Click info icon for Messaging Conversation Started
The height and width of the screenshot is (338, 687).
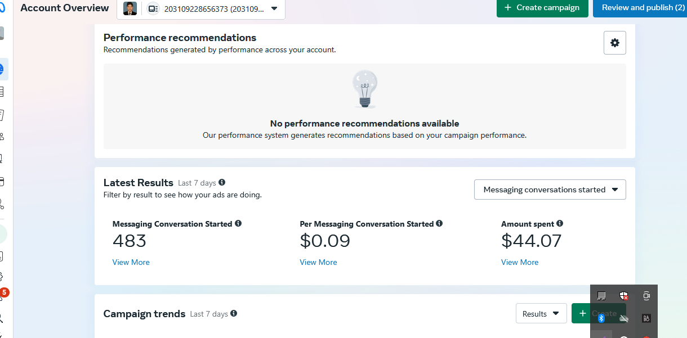(x=238, y=223)
